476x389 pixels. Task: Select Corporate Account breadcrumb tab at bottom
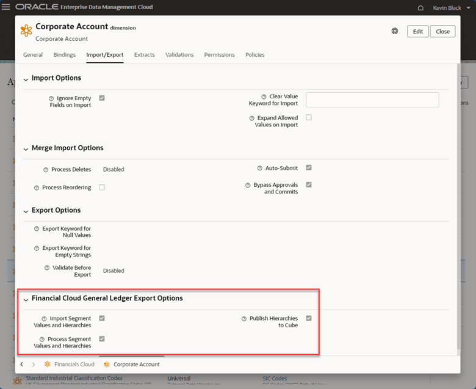click(137, 364)
